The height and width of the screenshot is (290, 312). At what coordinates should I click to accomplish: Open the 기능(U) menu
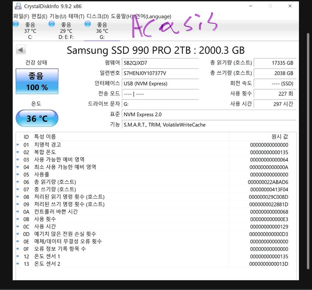click(58, 16)
